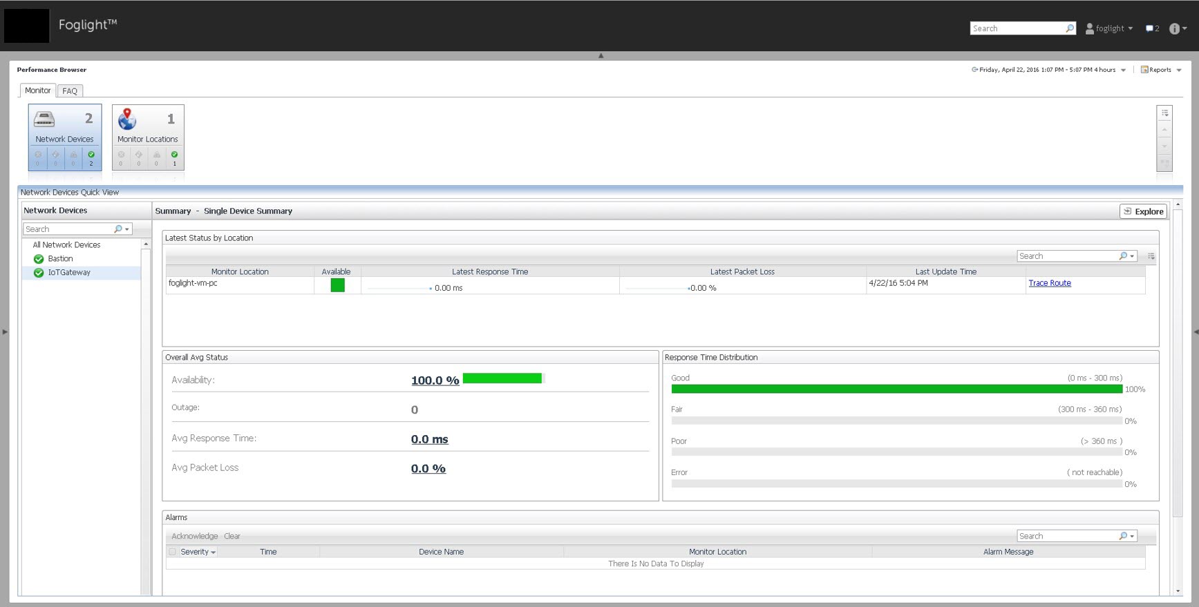Select the Bastion device
This screenshot has width=1199, height=607.
[60, 259]
